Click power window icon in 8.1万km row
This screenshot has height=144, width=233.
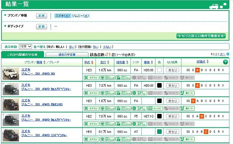[123, 139]
